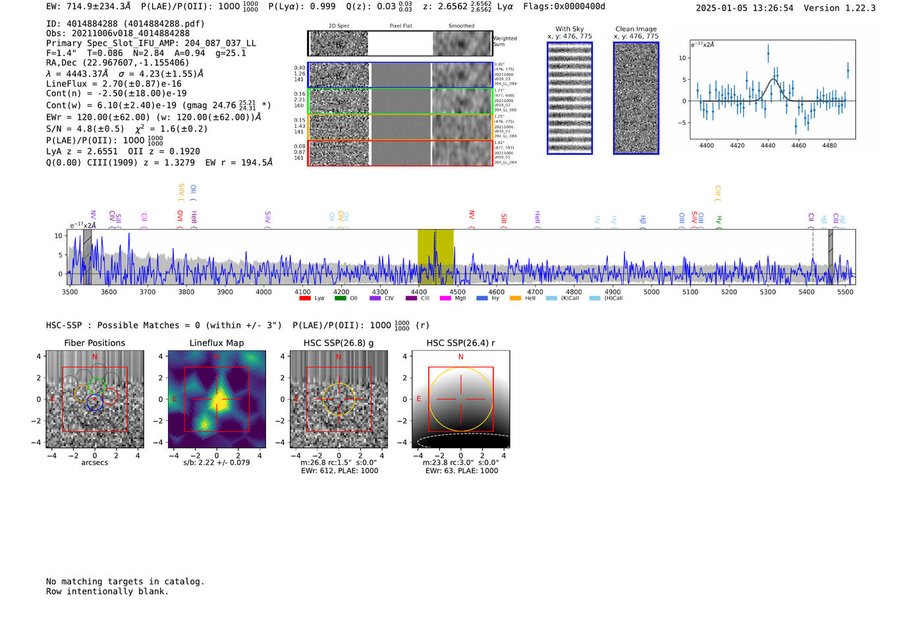Screen dimensions: 922x627
Task: Pick the orange HeII legend swatch
Action: pos(515,299)
